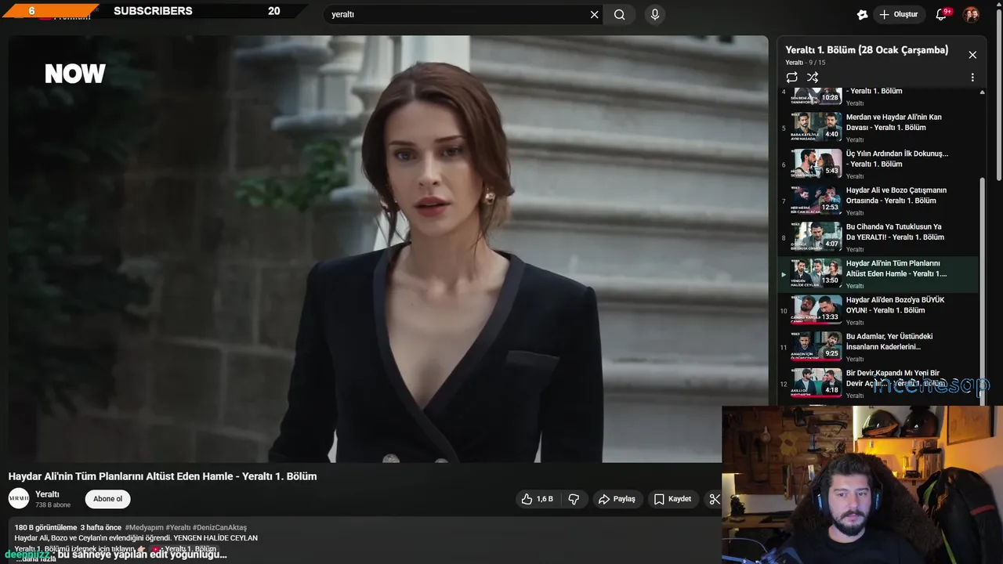Share the video via Paylaş
The height and width of the screenshot is (564, 1003).
tap(616, 499)
